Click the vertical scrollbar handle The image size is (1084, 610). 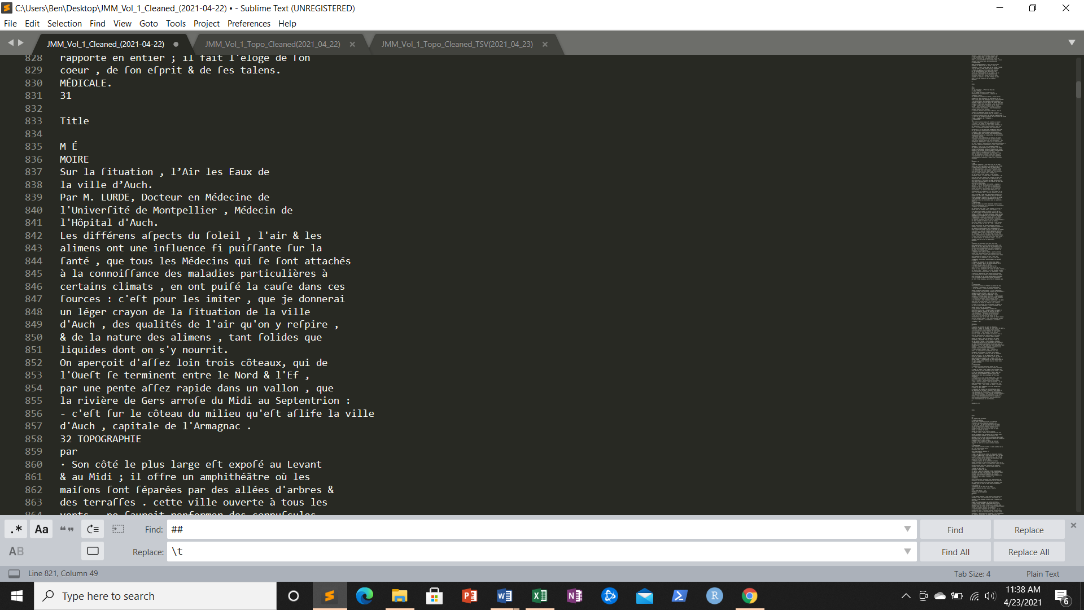1078,90
